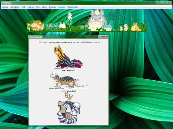Open the Home page link
173x129 pixels.
(x=5, y=7)
